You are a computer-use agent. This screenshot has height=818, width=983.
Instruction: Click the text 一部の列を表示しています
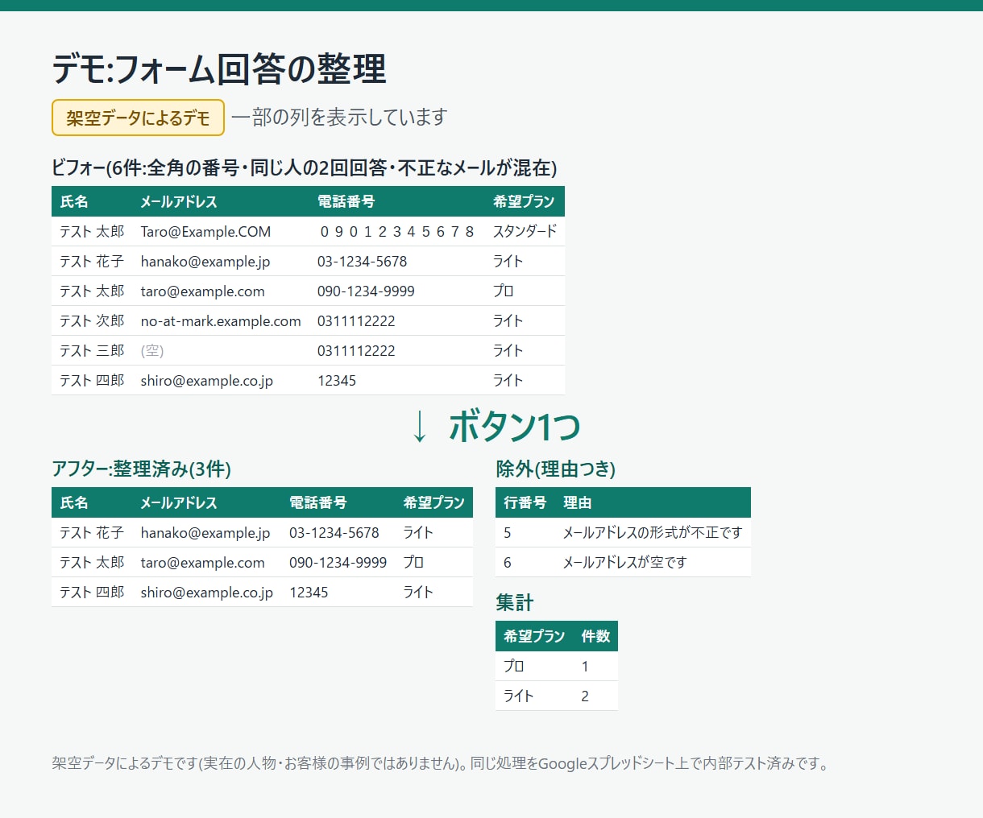point(339,118)
